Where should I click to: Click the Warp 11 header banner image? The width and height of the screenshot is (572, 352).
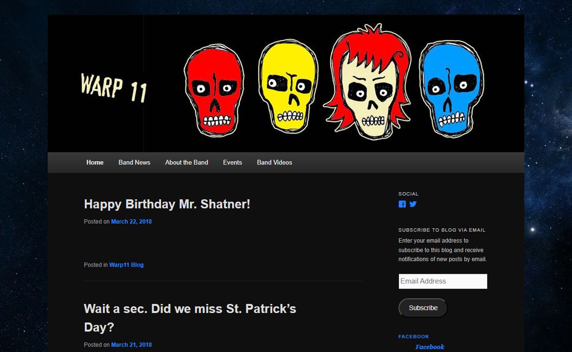tap(286, 83)
